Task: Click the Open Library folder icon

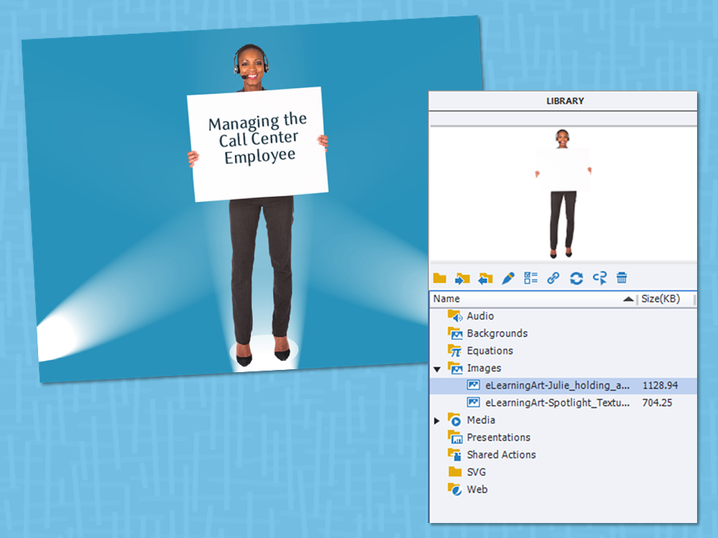Action: pyautogui.click(x=440, y=278)
